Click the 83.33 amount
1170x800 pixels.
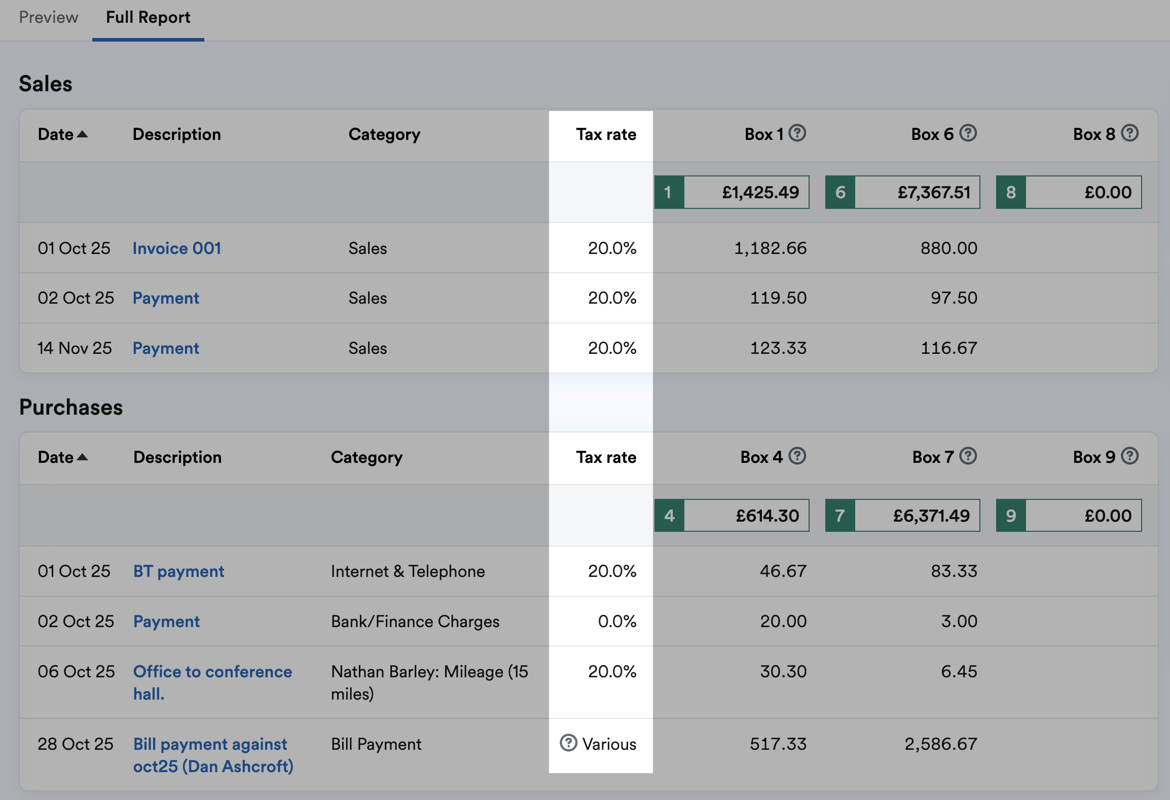[x=954, y=571]
